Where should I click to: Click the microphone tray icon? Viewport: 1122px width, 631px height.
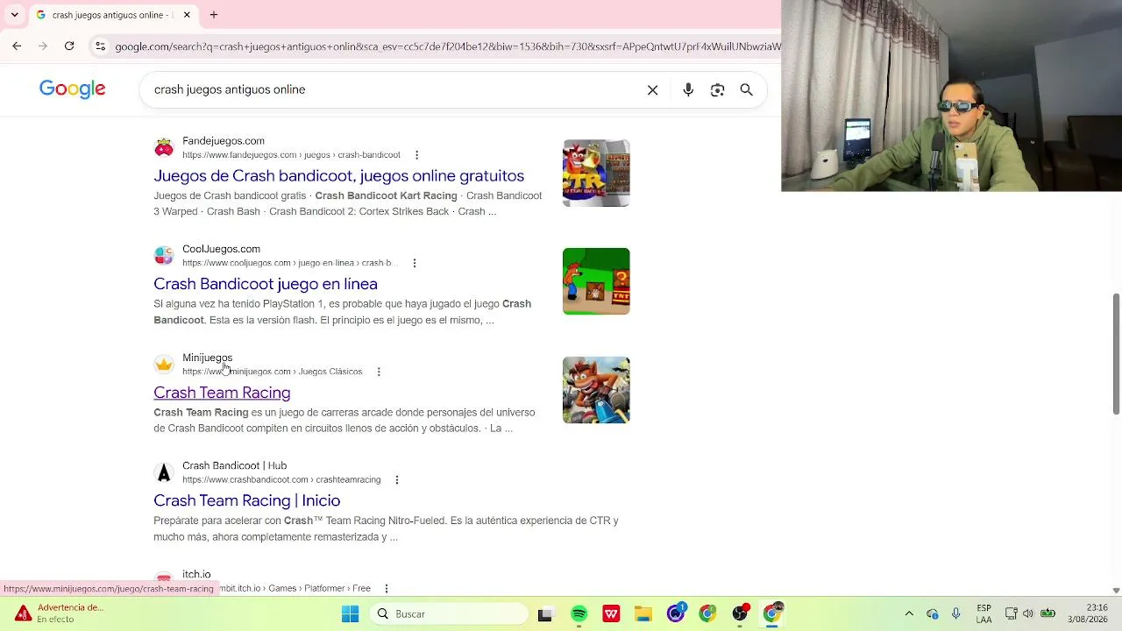(x=955, y=613)
